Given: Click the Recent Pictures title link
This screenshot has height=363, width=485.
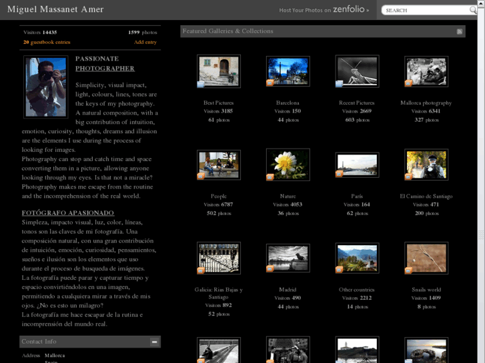Looking at the screenshot, I should 357,103.
